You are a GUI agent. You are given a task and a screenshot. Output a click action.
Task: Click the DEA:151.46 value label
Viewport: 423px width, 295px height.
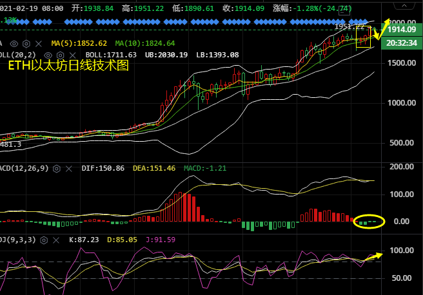(154, 168)
